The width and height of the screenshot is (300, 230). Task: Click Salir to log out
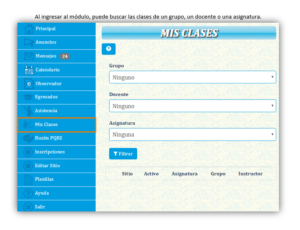tap(57, 206)
